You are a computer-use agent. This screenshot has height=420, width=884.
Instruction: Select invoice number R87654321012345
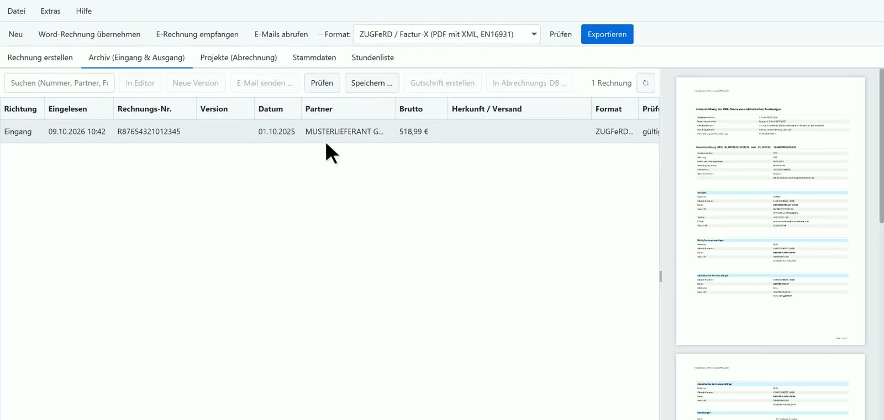click(149, 132)
